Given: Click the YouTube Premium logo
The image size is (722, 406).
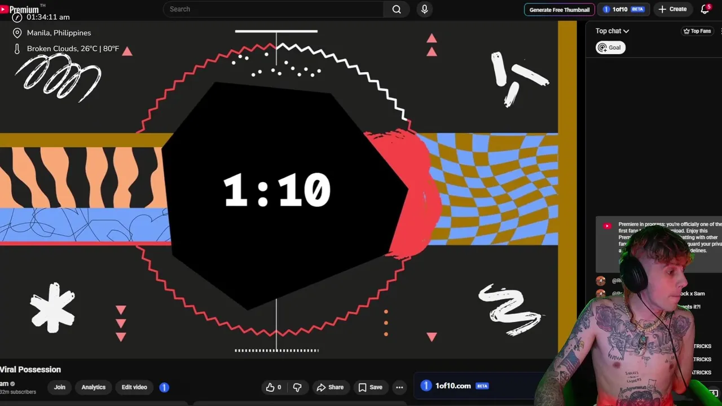Looking at the screenshot, I should (x=21, y=9).
